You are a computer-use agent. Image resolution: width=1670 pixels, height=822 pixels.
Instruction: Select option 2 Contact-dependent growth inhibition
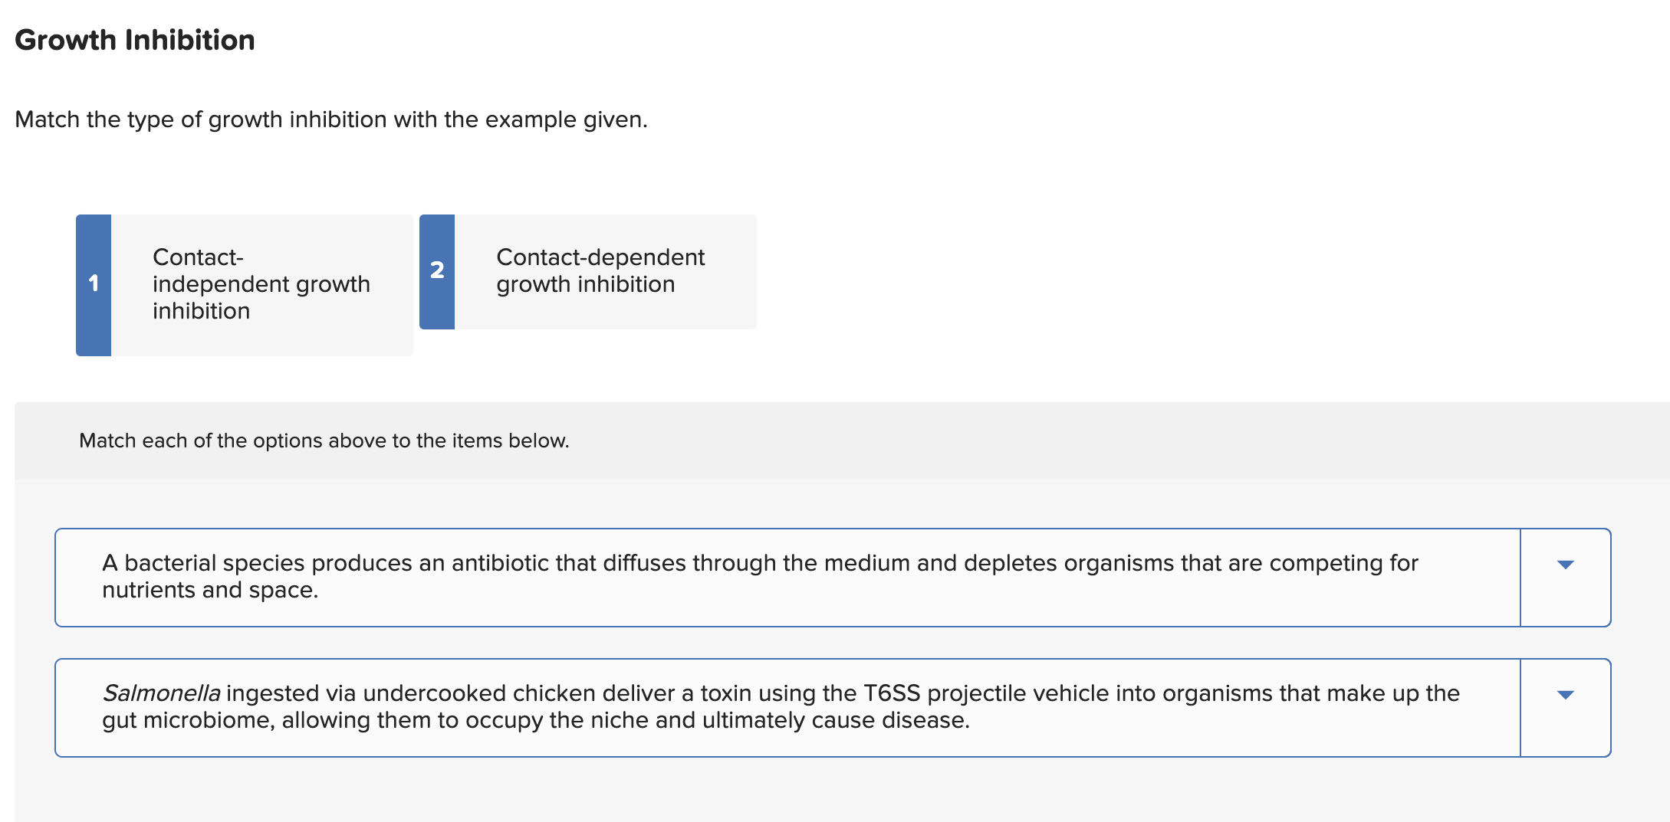click(588, 271)
